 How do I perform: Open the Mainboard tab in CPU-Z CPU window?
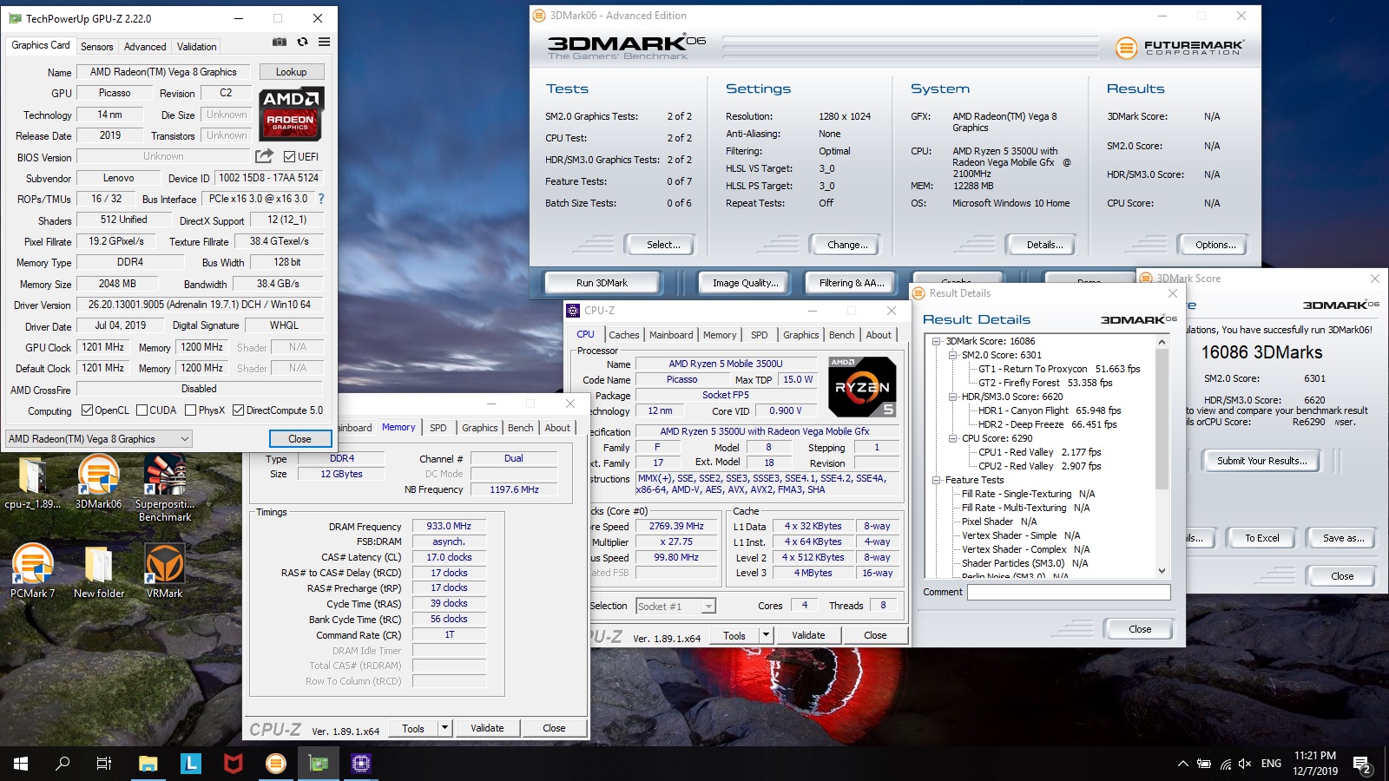671,335
